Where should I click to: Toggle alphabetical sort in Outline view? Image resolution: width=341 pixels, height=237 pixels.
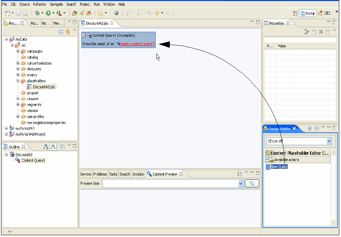coord(46,147)
